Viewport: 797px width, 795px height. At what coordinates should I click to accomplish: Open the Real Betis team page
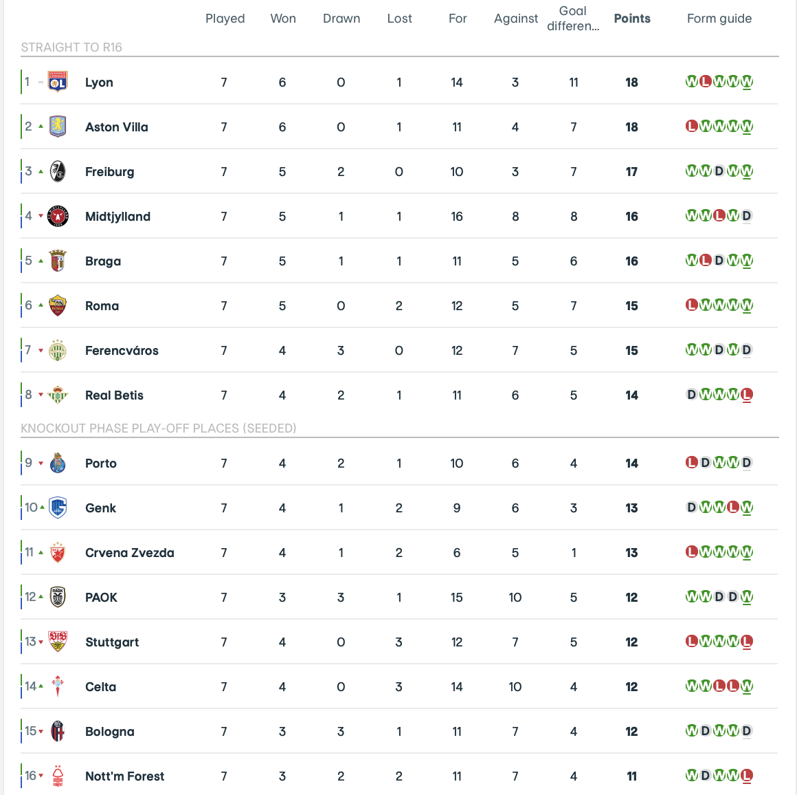point(114,395)
